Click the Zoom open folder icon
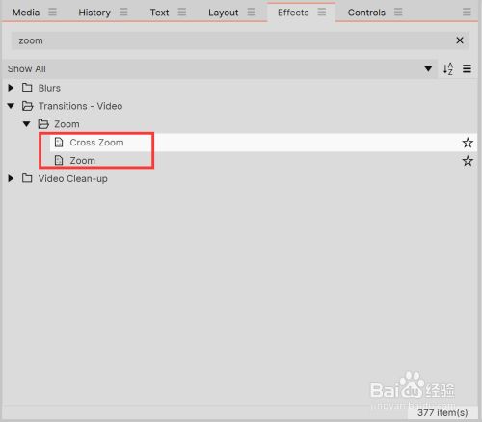 coord(43,124)
